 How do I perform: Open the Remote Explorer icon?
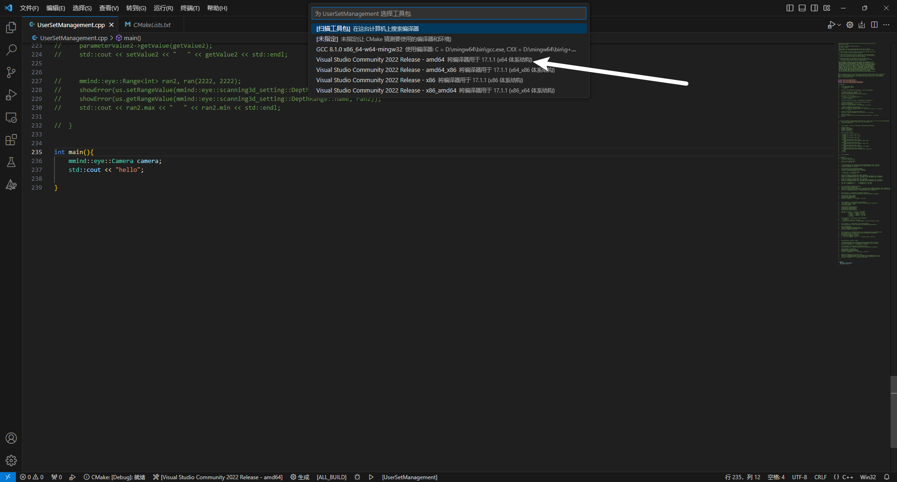(x=11, y=117)
